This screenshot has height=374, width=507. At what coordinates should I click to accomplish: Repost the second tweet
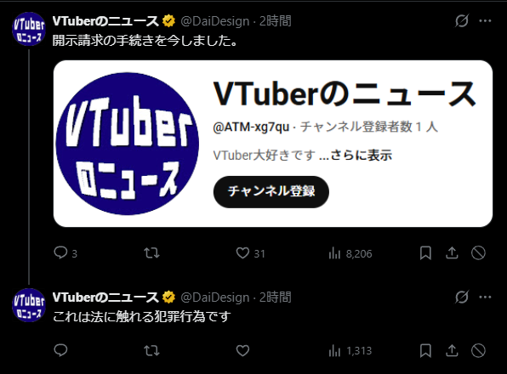[151, 350]
